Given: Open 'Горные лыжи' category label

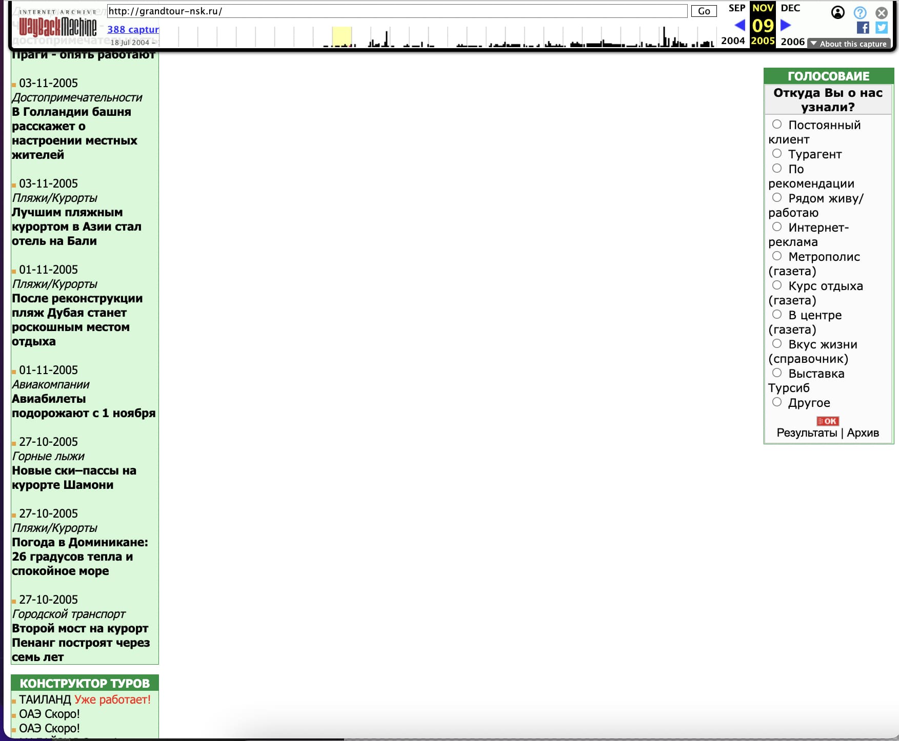Looking at the screenshot, I should pos(48,456).
